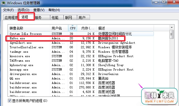Screen dimensions: 179x106
Task: Open the 文件(F) menu
Action: click(8, 10)
